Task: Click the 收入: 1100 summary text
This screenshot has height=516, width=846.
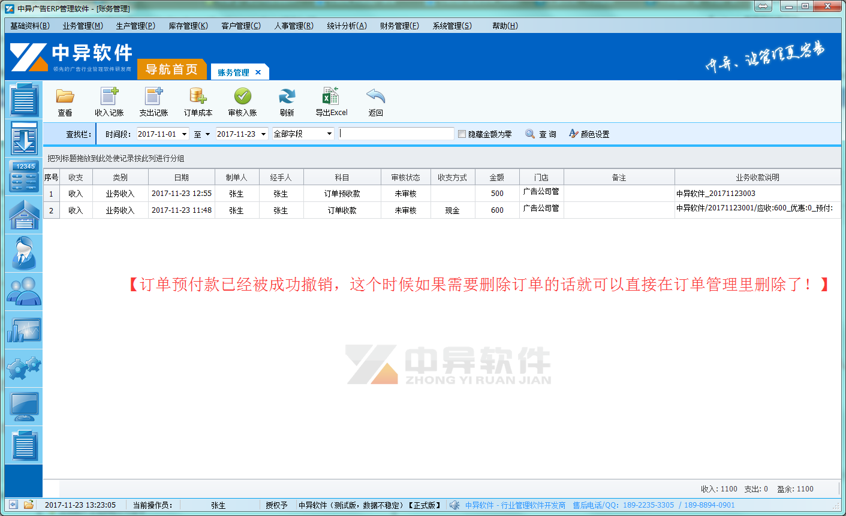Action: 719,489
